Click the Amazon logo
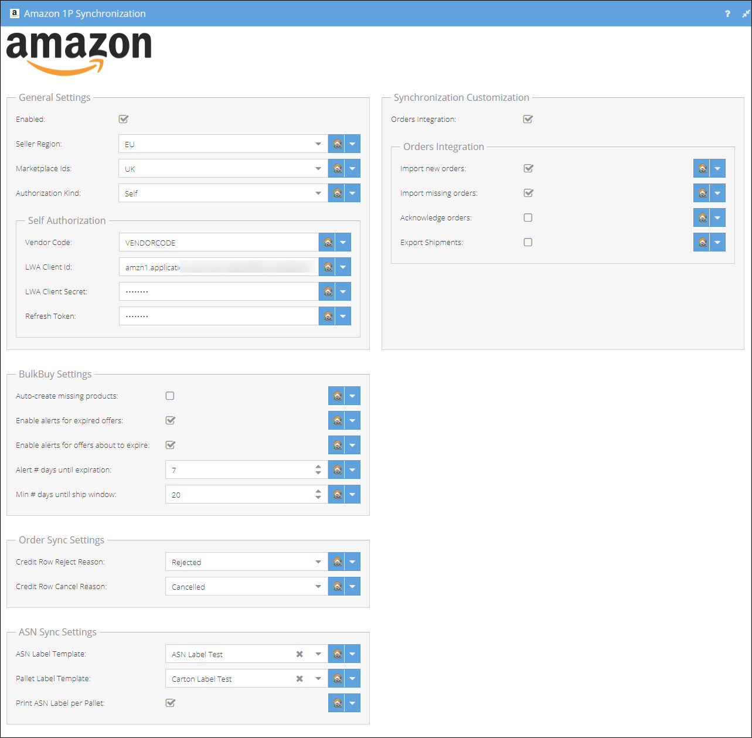Screen dimensions: 752x738 tap(79, 53)
